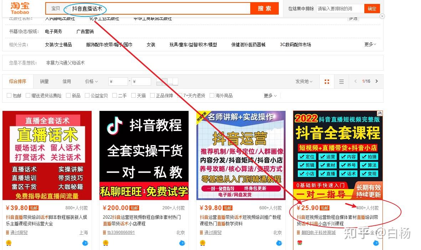
Task: Open tb3390866091 shop link
Action: click(121, 233)
